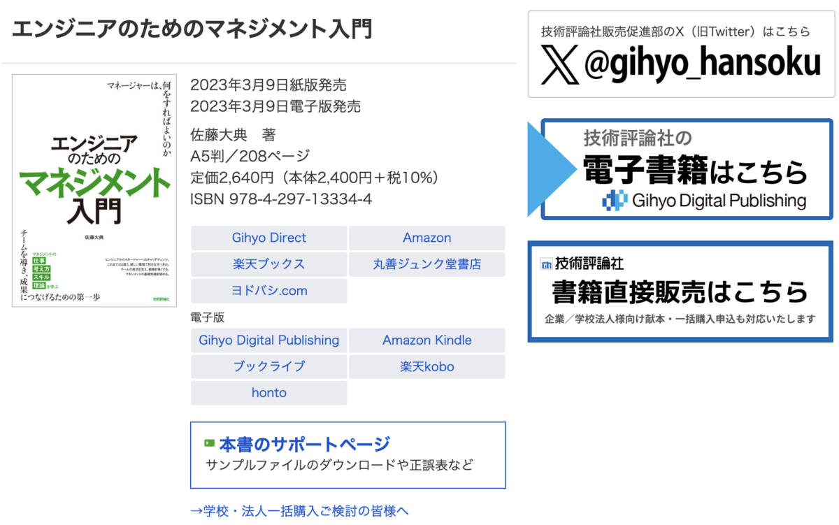
Task: Open the Gihyo Direct store link
Action: 269,238
